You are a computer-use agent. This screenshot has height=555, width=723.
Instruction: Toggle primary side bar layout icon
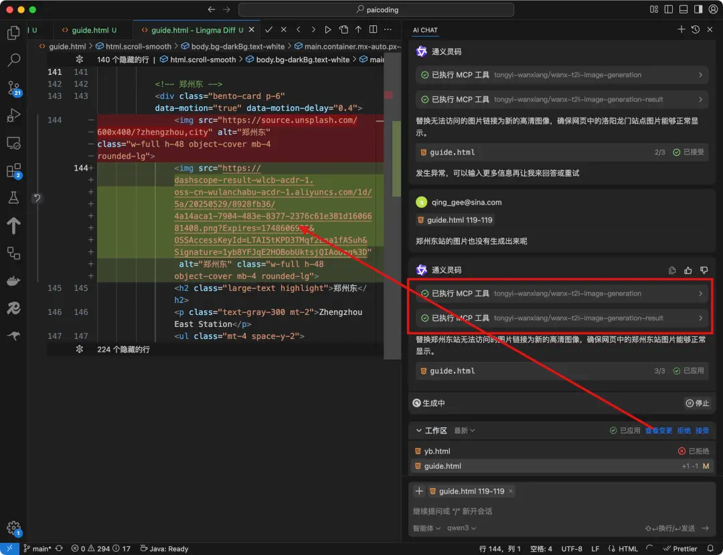(669, 9)
